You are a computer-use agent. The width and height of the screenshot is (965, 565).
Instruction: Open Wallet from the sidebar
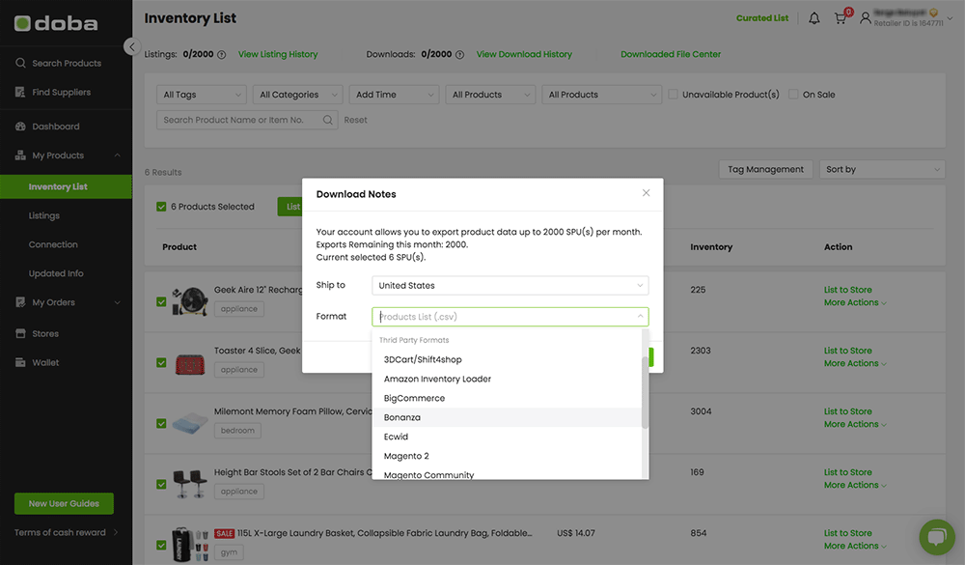coord(45,363)
